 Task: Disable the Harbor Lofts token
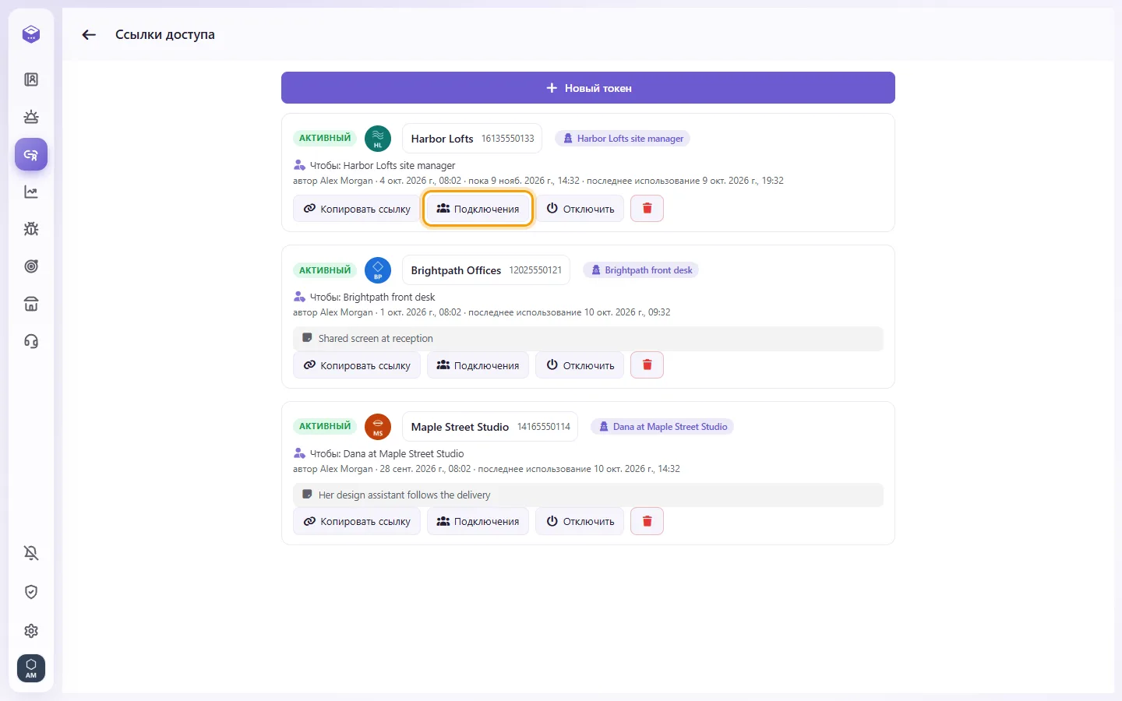pos(580,209)
